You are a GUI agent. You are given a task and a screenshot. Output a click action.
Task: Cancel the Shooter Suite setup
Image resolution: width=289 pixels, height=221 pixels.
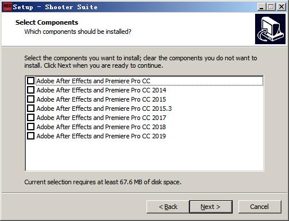tap(260, 207)
